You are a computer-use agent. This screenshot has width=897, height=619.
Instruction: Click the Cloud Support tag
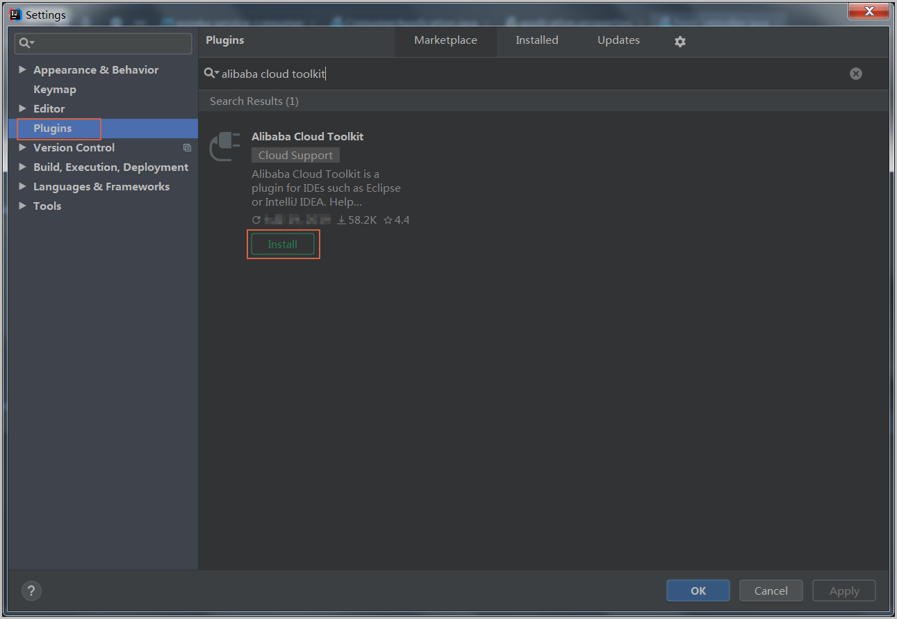pyautogui.click(x=295, y=156)
